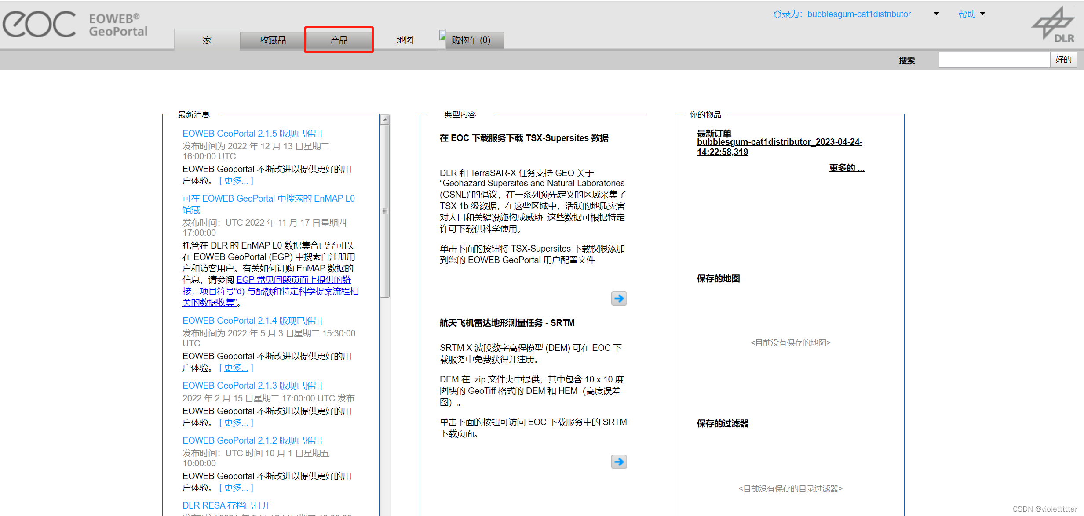
Task: Click the 更多的 ... orders link
Action: (x=846, y=168)
